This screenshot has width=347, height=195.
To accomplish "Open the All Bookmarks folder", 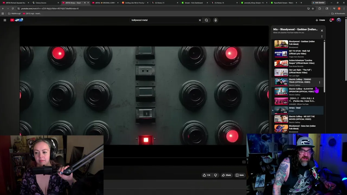I will coord(338,14).
